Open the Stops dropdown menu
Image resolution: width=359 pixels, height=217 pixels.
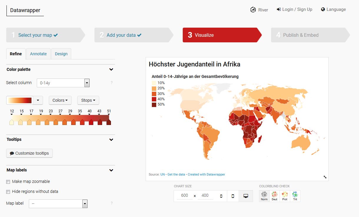click(88, 100)
